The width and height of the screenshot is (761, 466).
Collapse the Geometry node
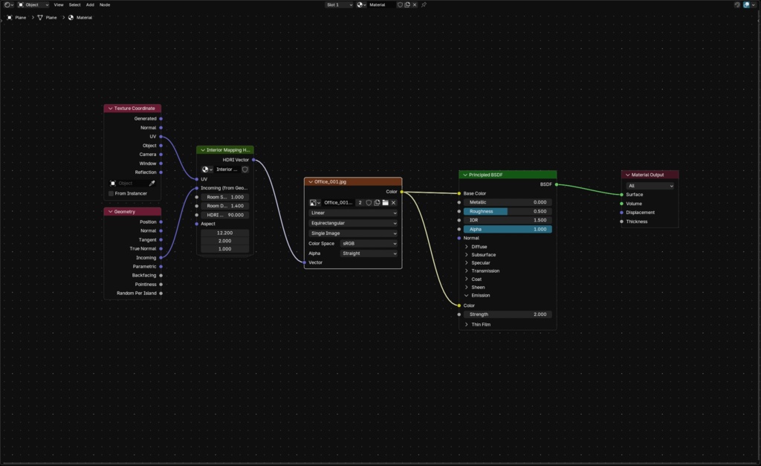click(110, 212)
